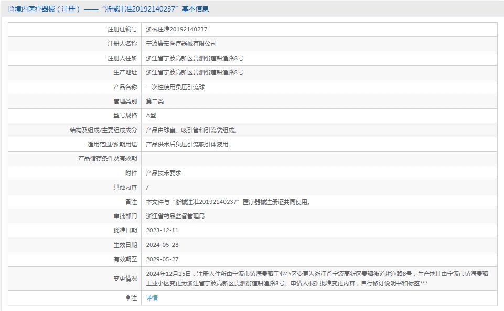Select approving department 浙江省药品监督管理局
Screen dimensions: 504x311
(x=175, y=216)
